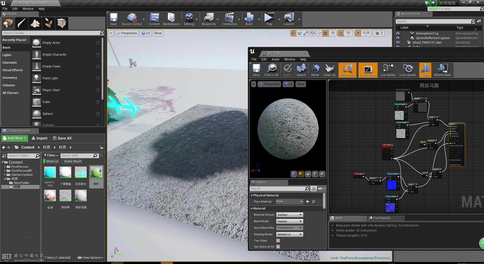The height and width of the screenshot is (264, 484).
Task: Click the Play toolbar button
Action: coord(269,19)
